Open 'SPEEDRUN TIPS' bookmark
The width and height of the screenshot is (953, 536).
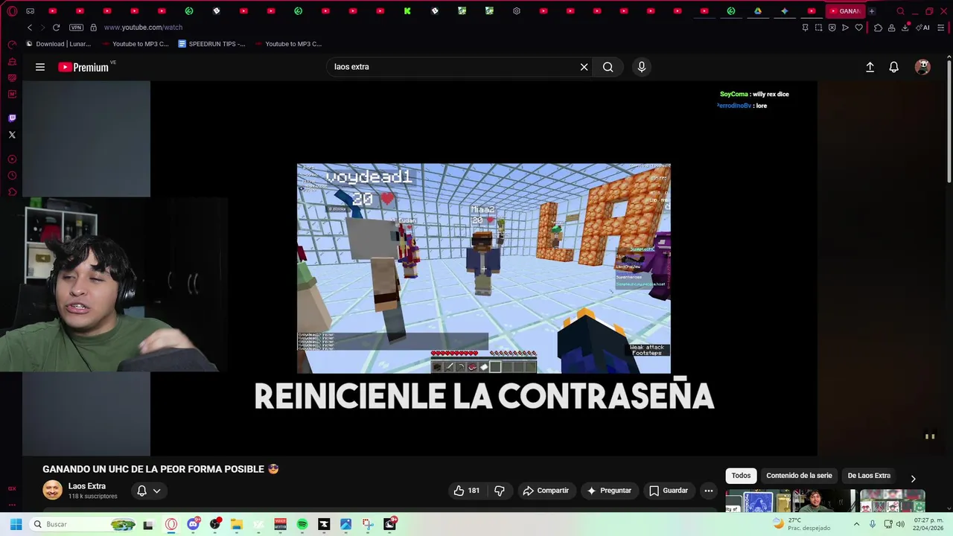212,44
